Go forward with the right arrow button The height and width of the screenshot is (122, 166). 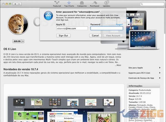19,4
